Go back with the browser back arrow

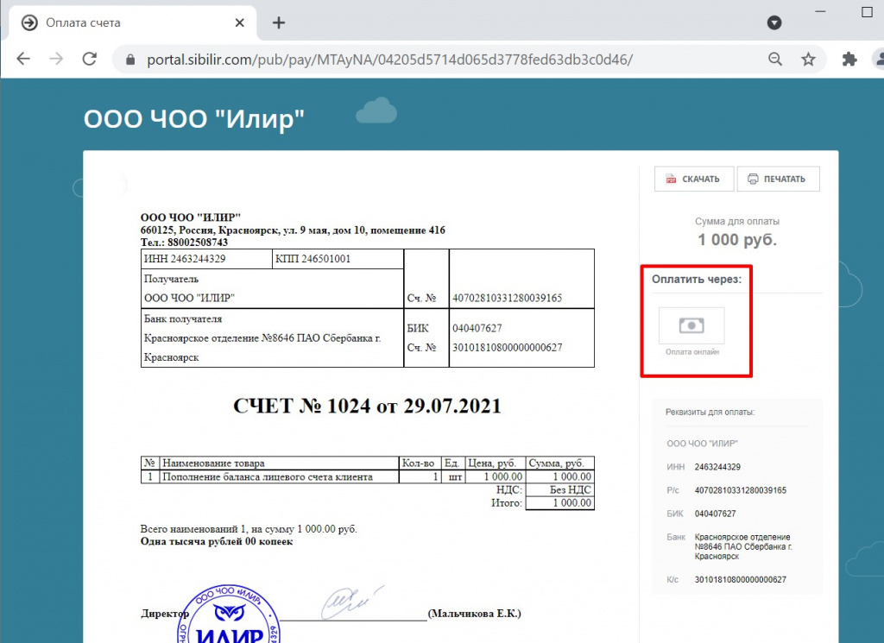point(23,59)
